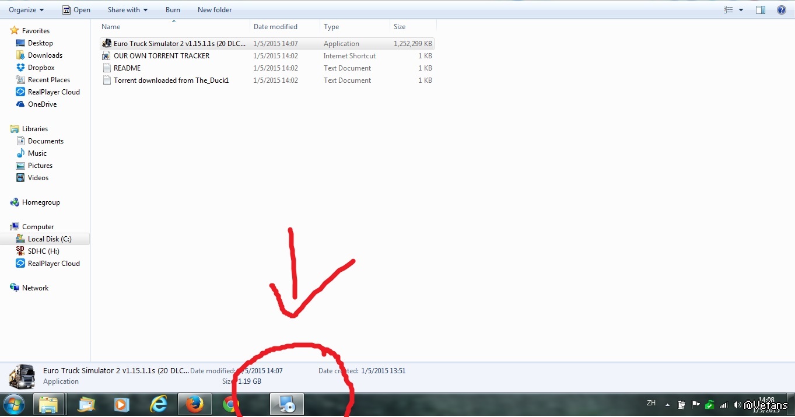Open the SDHC (H:) card drive

pos(43,251)
